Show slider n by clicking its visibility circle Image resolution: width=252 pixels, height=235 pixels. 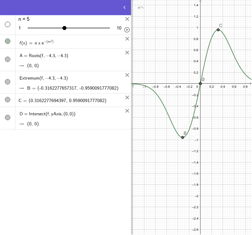click(8, 24)
